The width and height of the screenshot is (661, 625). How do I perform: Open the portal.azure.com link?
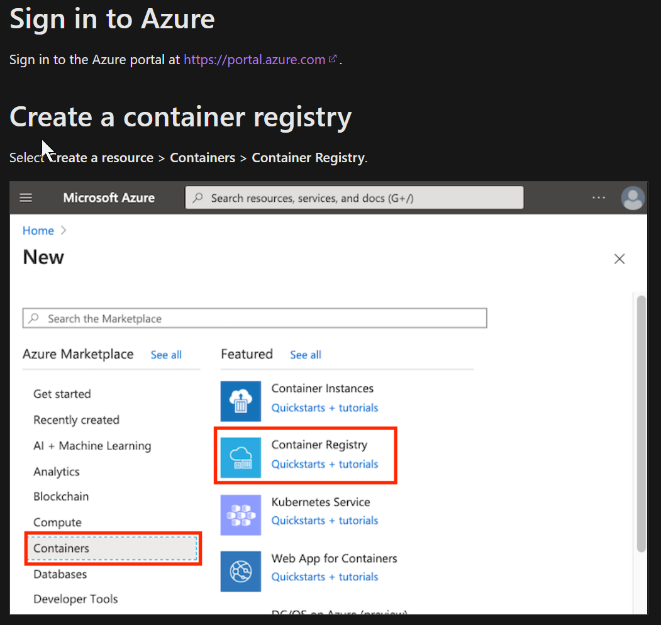tap(254, 60)
